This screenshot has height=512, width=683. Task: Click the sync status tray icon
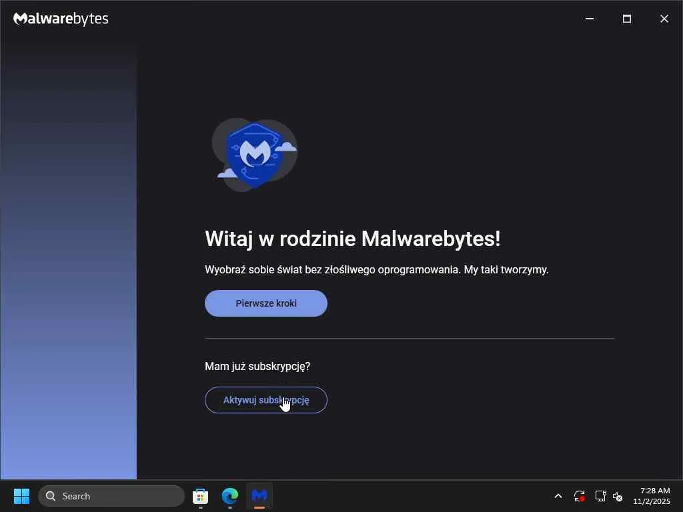coord(580,496)
